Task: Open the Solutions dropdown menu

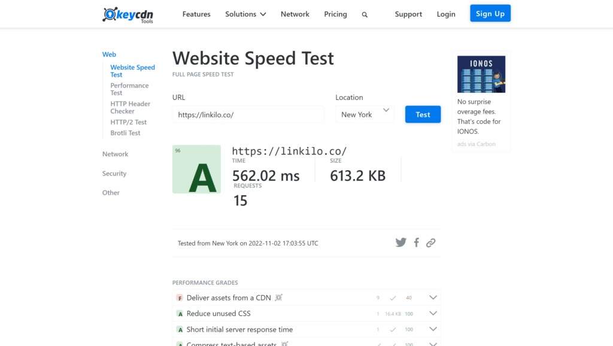Action: [x=245, y=14]
